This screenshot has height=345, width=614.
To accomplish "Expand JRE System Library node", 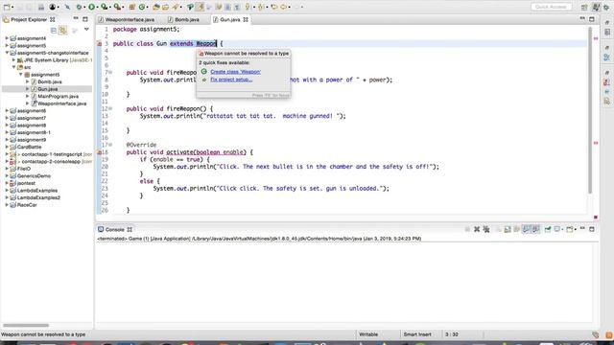I will 13,60.
